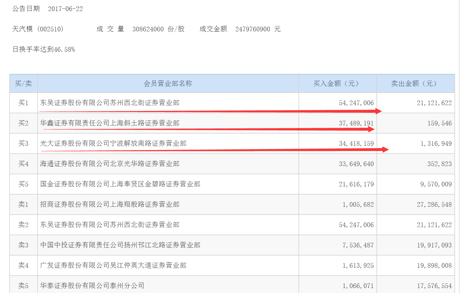Click the 买入金额（元） column header

click(338, 84)
